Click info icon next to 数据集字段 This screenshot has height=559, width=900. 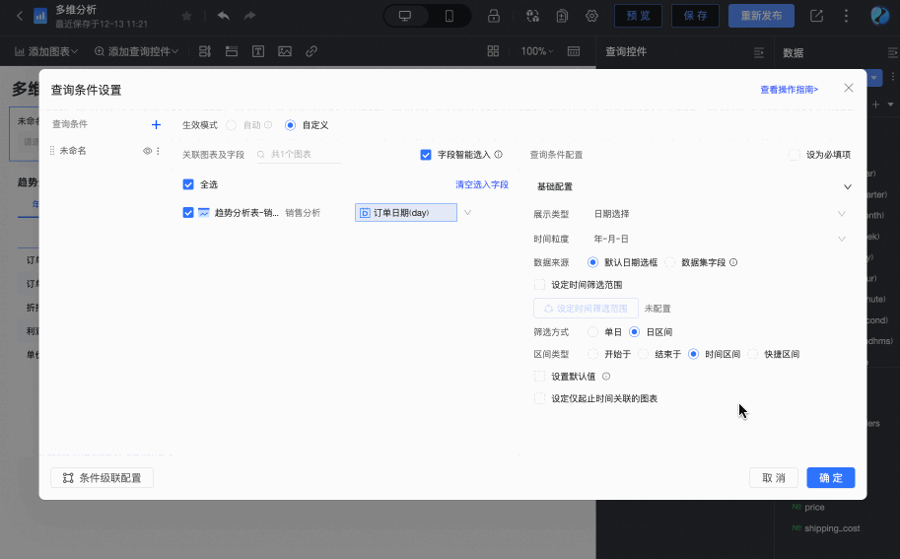[x=733, y=262]
